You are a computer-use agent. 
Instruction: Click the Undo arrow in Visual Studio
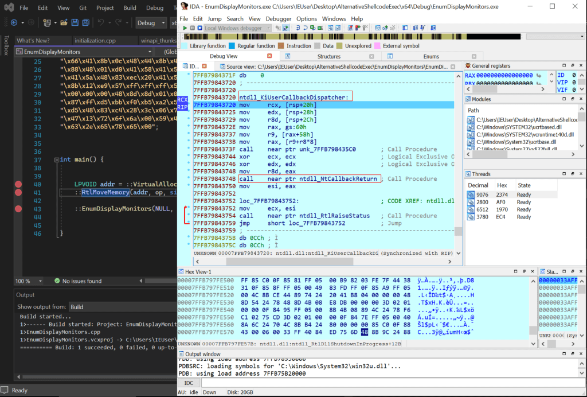[101, 23]
